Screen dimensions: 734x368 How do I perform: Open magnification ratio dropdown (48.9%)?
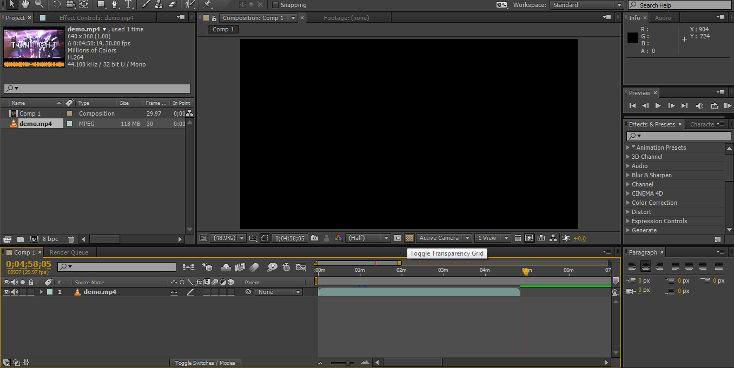coord(228,238)
